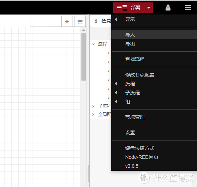This screenshot has width=197, height=187.
Task: Expand the sixth flow row chevron
Action: pyautogui.click(x=109, y=98)
